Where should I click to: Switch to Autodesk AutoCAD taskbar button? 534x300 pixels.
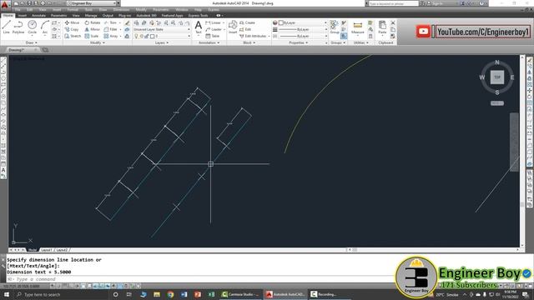tap(285, 294)
